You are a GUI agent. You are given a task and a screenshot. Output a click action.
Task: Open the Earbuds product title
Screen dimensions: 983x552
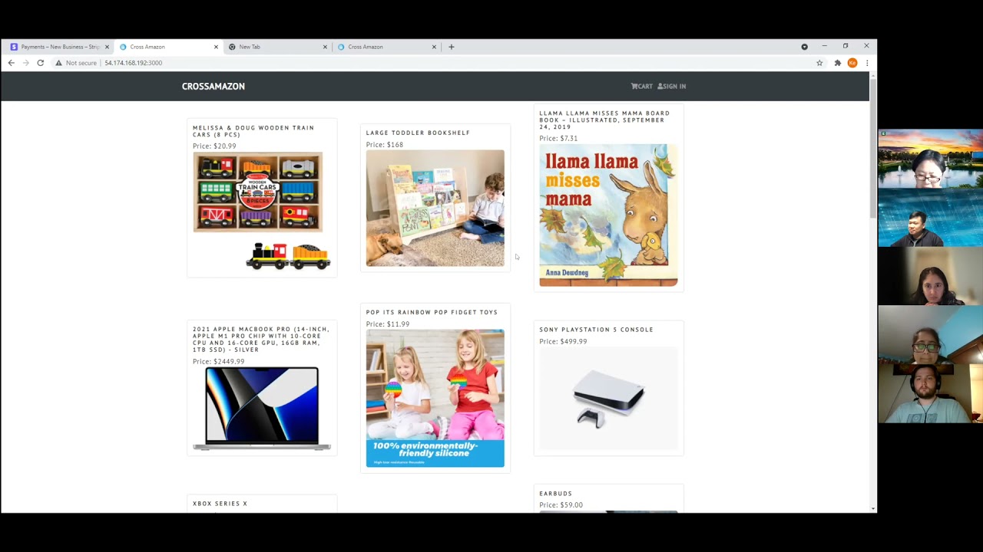[556, 494]
